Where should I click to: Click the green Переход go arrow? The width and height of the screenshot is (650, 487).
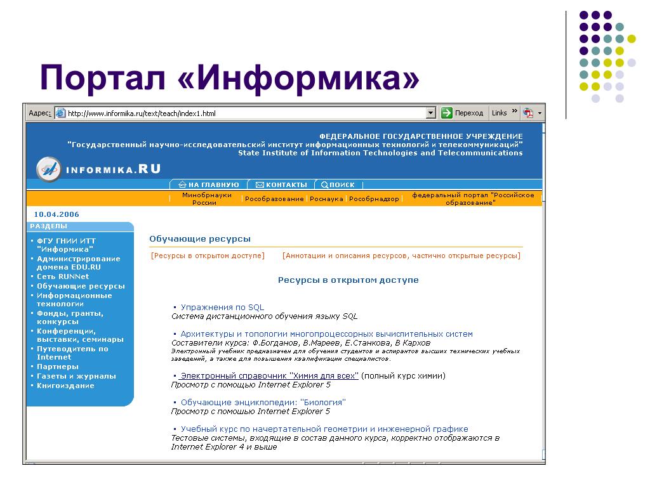[x=446, y=113]
